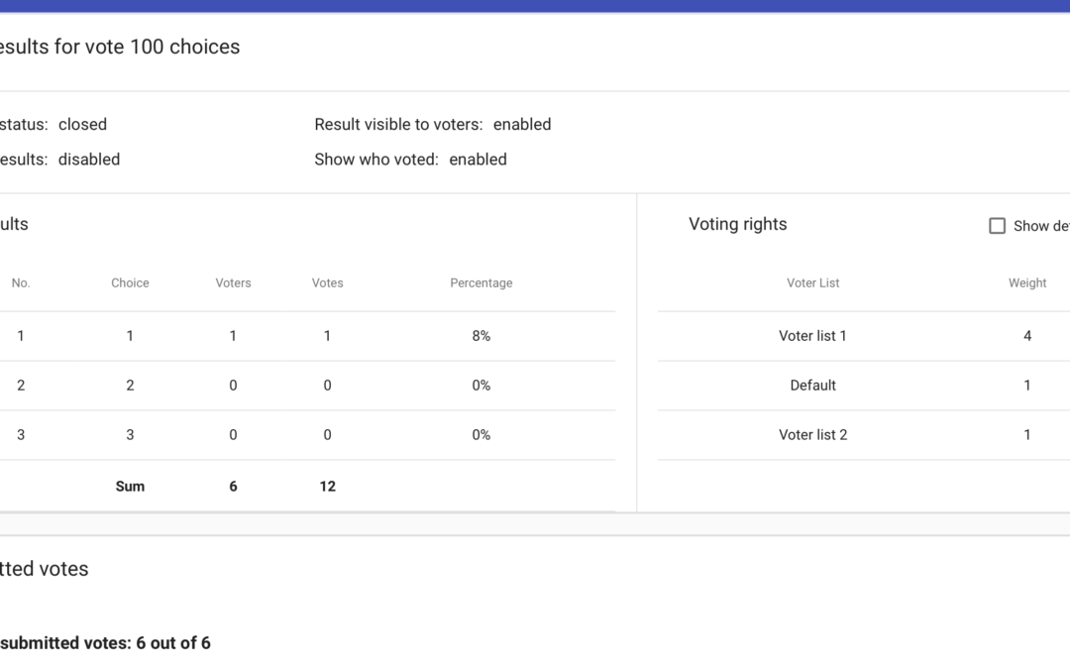Click Result visible to voters enabled text

(432, 125)
